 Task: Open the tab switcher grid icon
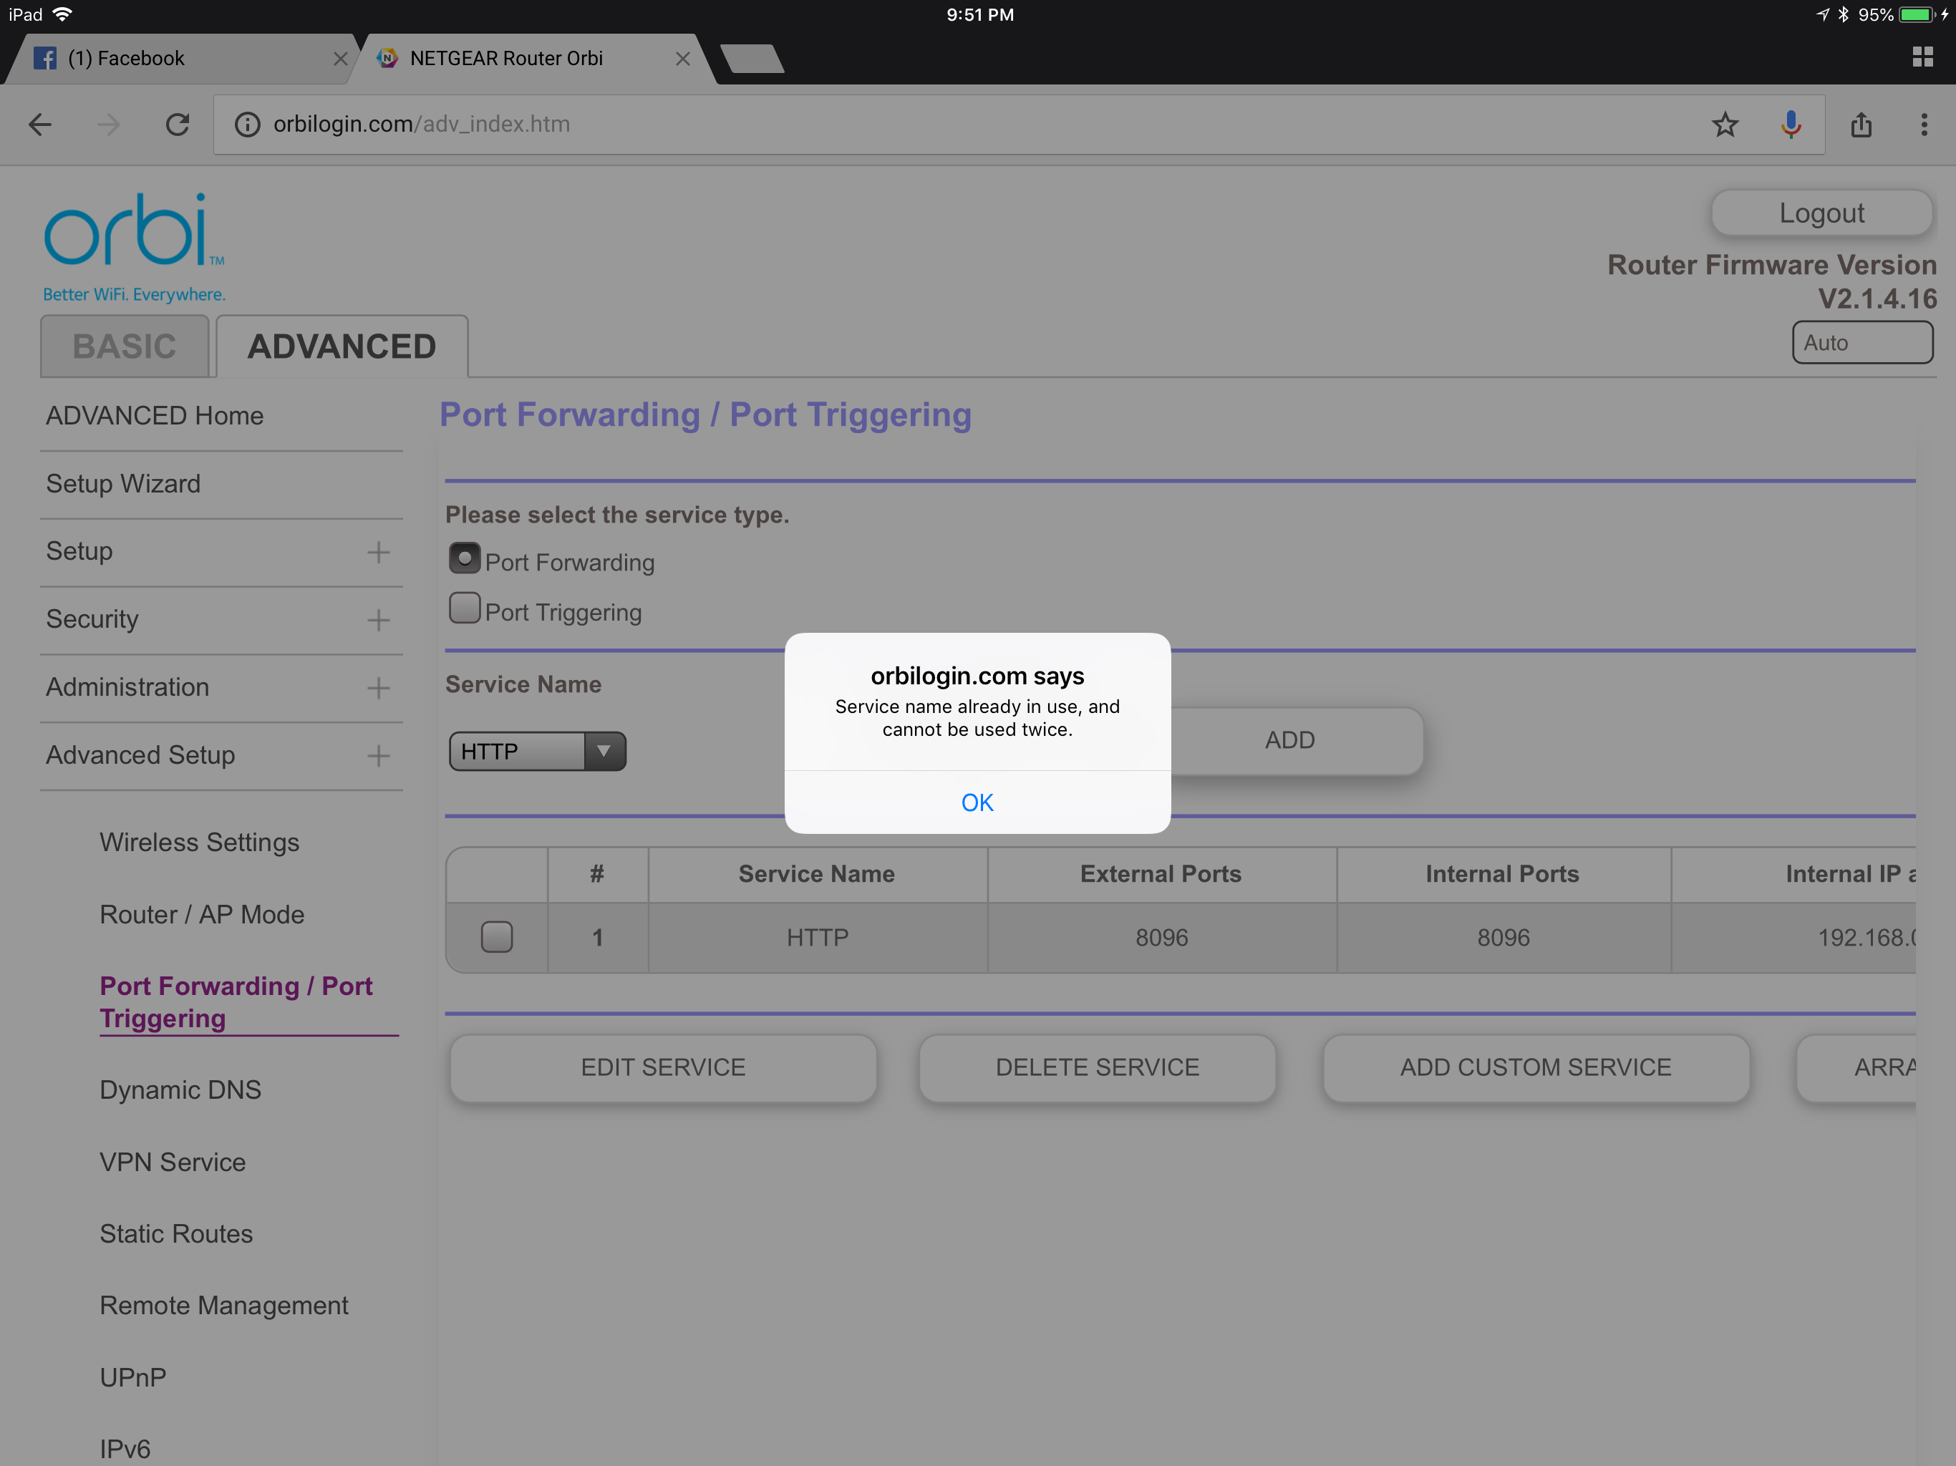coord(1922,57)
